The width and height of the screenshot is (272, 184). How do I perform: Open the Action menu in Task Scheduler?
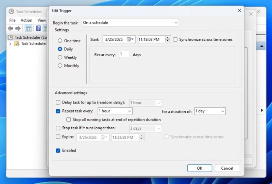[27, 20]
